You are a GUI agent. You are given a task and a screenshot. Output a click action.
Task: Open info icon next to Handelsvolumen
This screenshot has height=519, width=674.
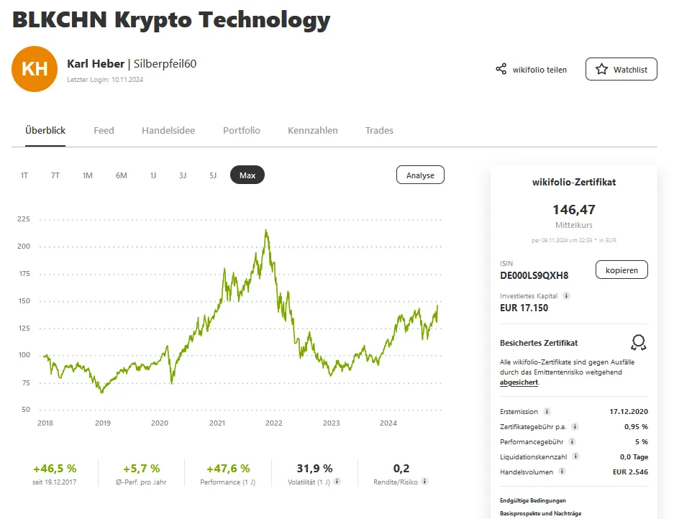tap(562, 472)
